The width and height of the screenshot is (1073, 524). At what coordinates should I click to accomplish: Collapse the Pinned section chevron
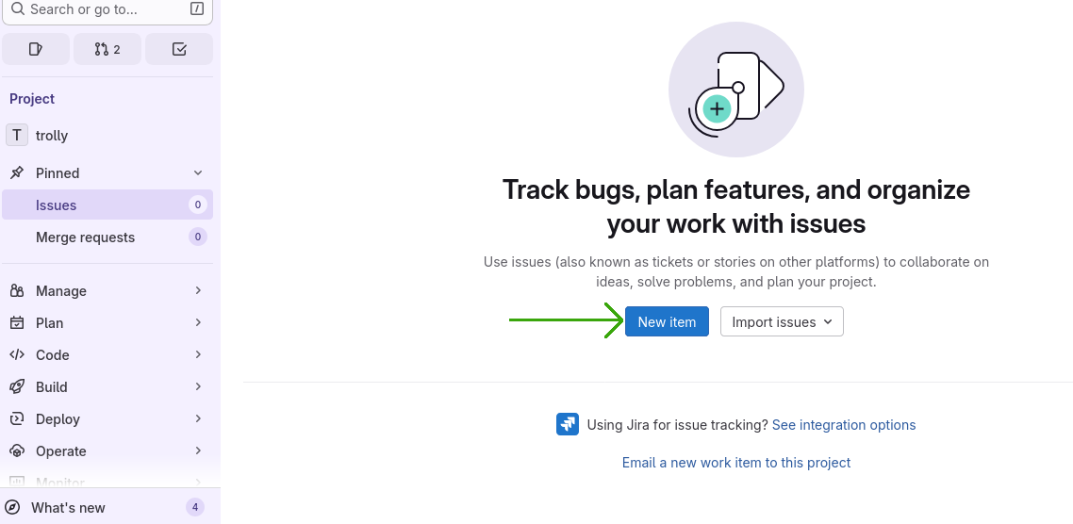[x=198, y=173]
